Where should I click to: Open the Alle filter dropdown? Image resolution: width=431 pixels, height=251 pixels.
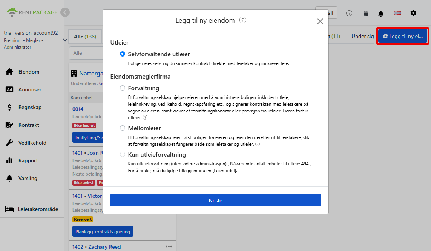(86, 53)
